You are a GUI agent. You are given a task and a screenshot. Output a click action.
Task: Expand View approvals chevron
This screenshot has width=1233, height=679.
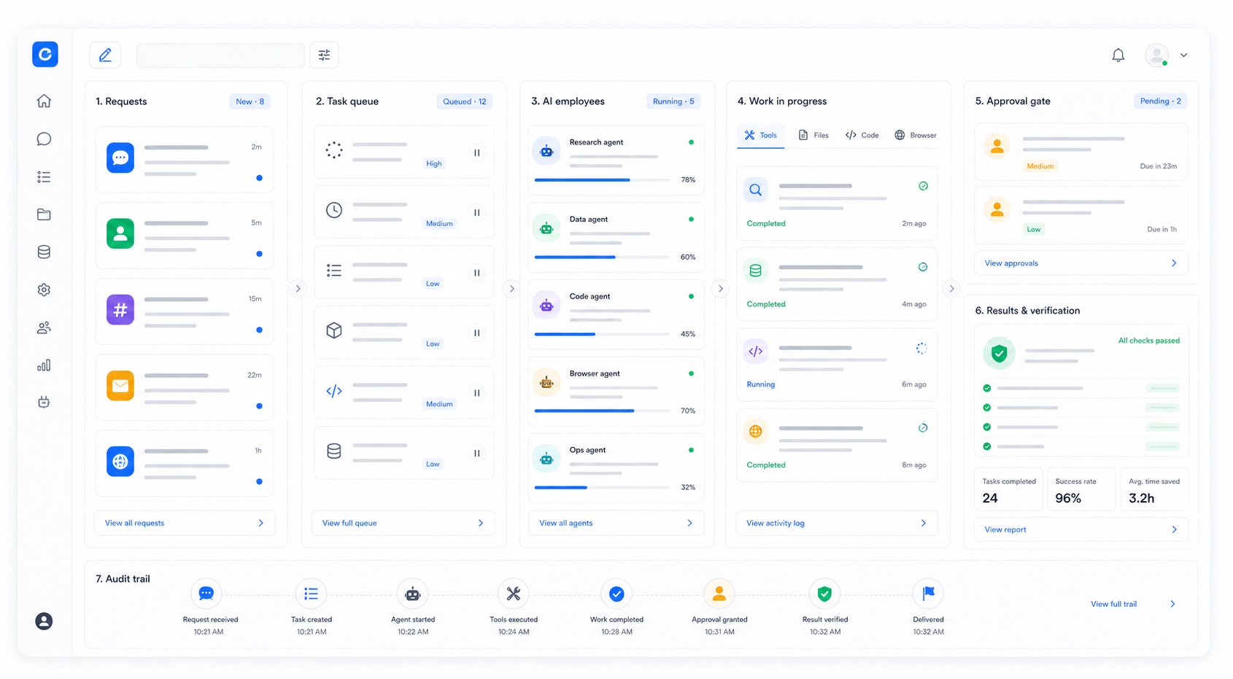(x=1174, y=263)
